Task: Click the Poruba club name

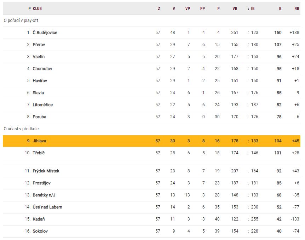Action: 40,117
